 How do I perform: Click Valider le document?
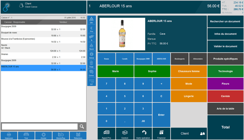[225, 47]
